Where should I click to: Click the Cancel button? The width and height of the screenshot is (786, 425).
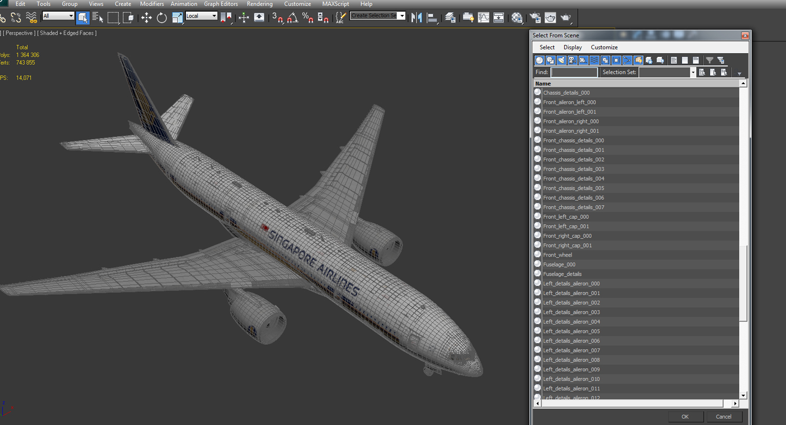click(x=723, y=416)
